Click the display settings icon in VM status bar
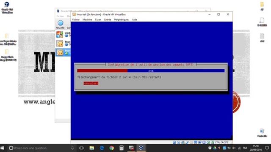This screenshot has height=152, width=271. click(x=196, y=142)
